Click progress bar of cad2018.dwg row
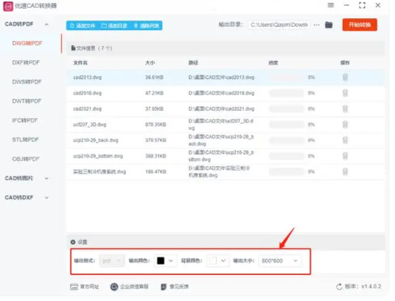The image size is (395, 301). (287, 93)
